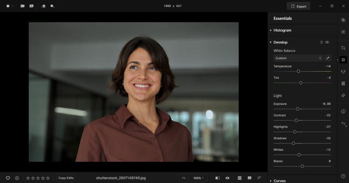Open the Crop tool in right sidebar
The width and height of the screenshot is (349, 183).
(x=343, y=48)
